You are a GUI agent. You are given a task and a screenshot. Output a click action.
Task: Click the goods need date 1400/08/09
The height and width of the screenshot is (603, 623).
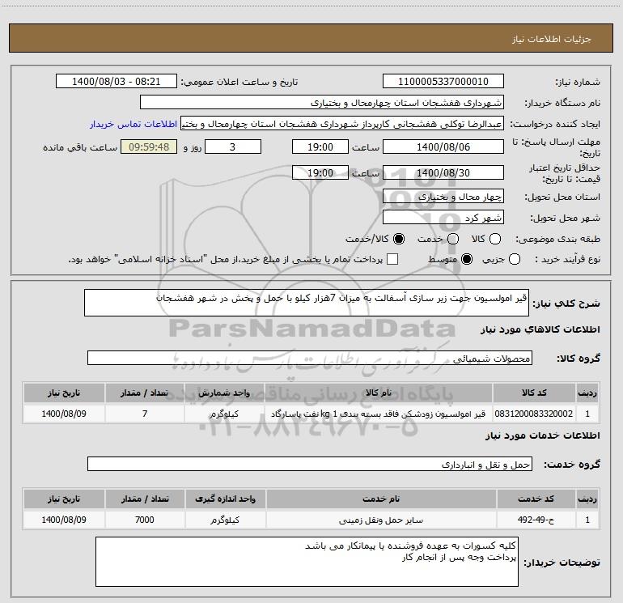point(64,414)
